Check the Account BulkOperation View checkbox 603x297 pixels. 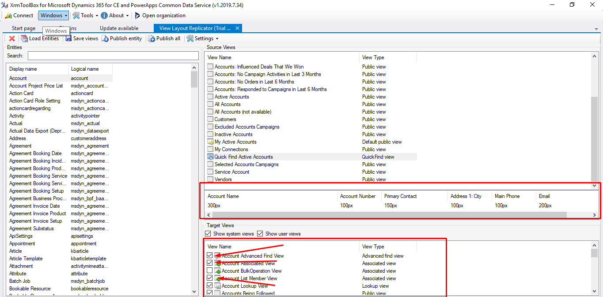click(210, 271)
